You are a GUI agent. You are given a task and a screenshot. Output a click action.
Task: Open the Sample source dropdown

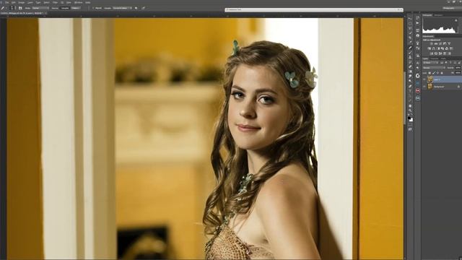pyautogui.click(x=122, y=8)
